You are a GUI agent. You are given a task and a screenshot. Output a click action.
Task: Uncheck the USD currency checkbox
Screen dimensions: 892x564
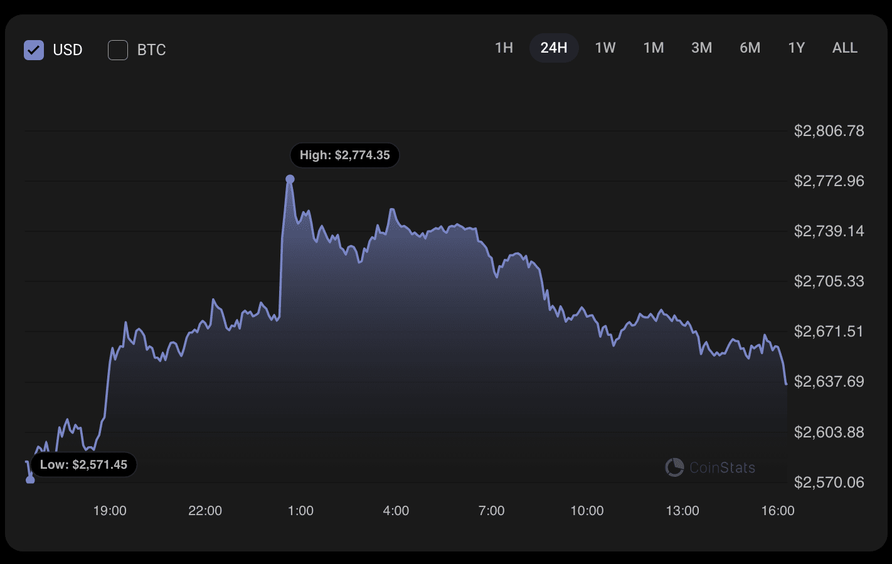pos(34,50)
